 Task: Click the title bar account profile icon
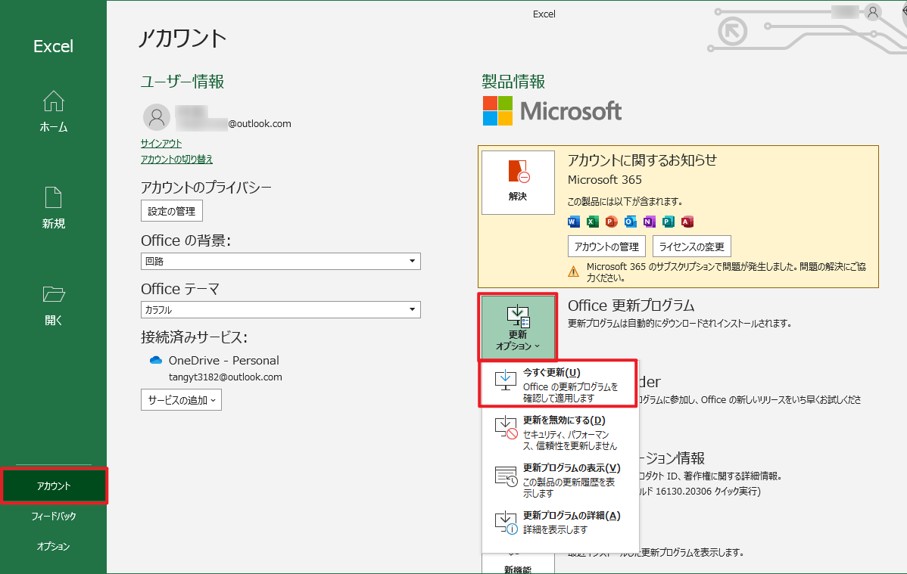pos(873,12)
